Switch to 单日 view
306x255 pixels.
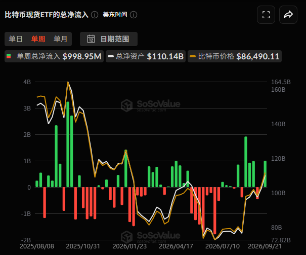pyautogui.click(x=16, y=39)
